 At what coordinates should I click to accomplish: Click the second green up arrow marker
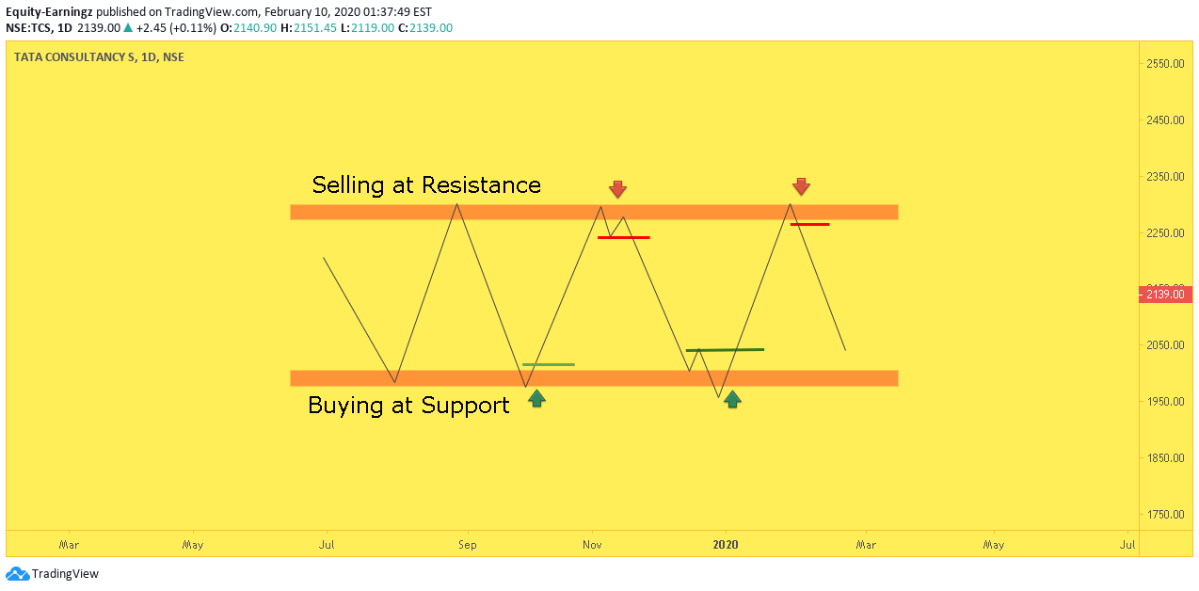[x=732, y=399]
